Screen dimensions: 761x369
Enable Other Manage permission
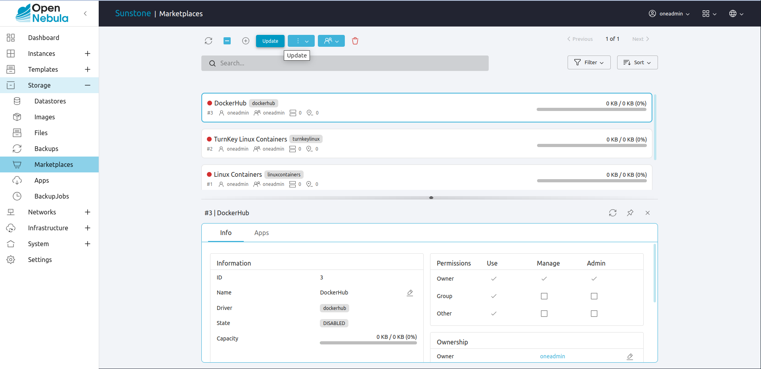(544, 314)
